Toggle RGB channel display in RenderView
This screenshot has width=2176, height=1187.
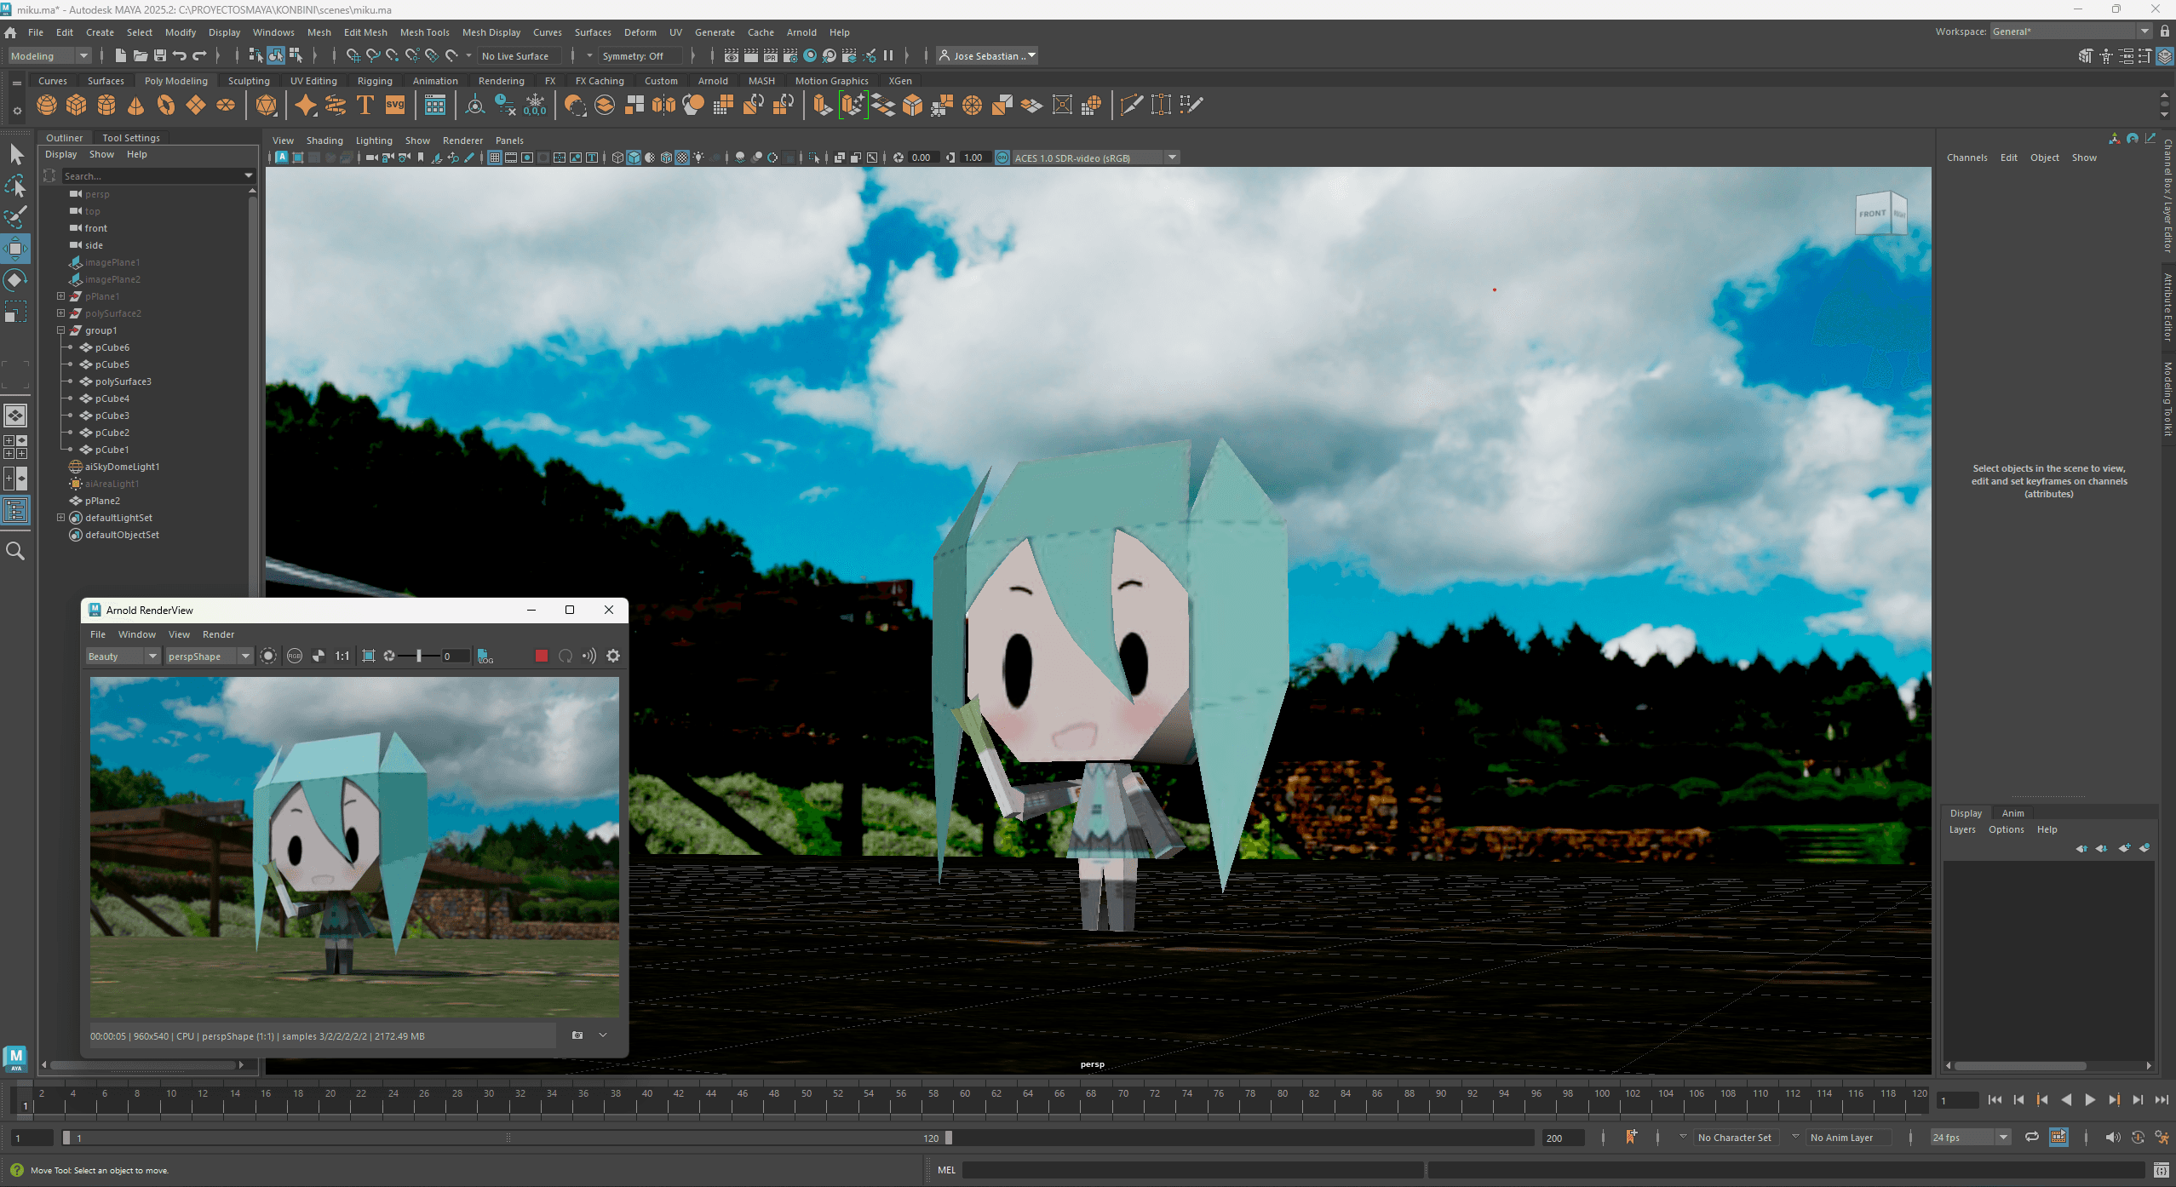point(295,656)
